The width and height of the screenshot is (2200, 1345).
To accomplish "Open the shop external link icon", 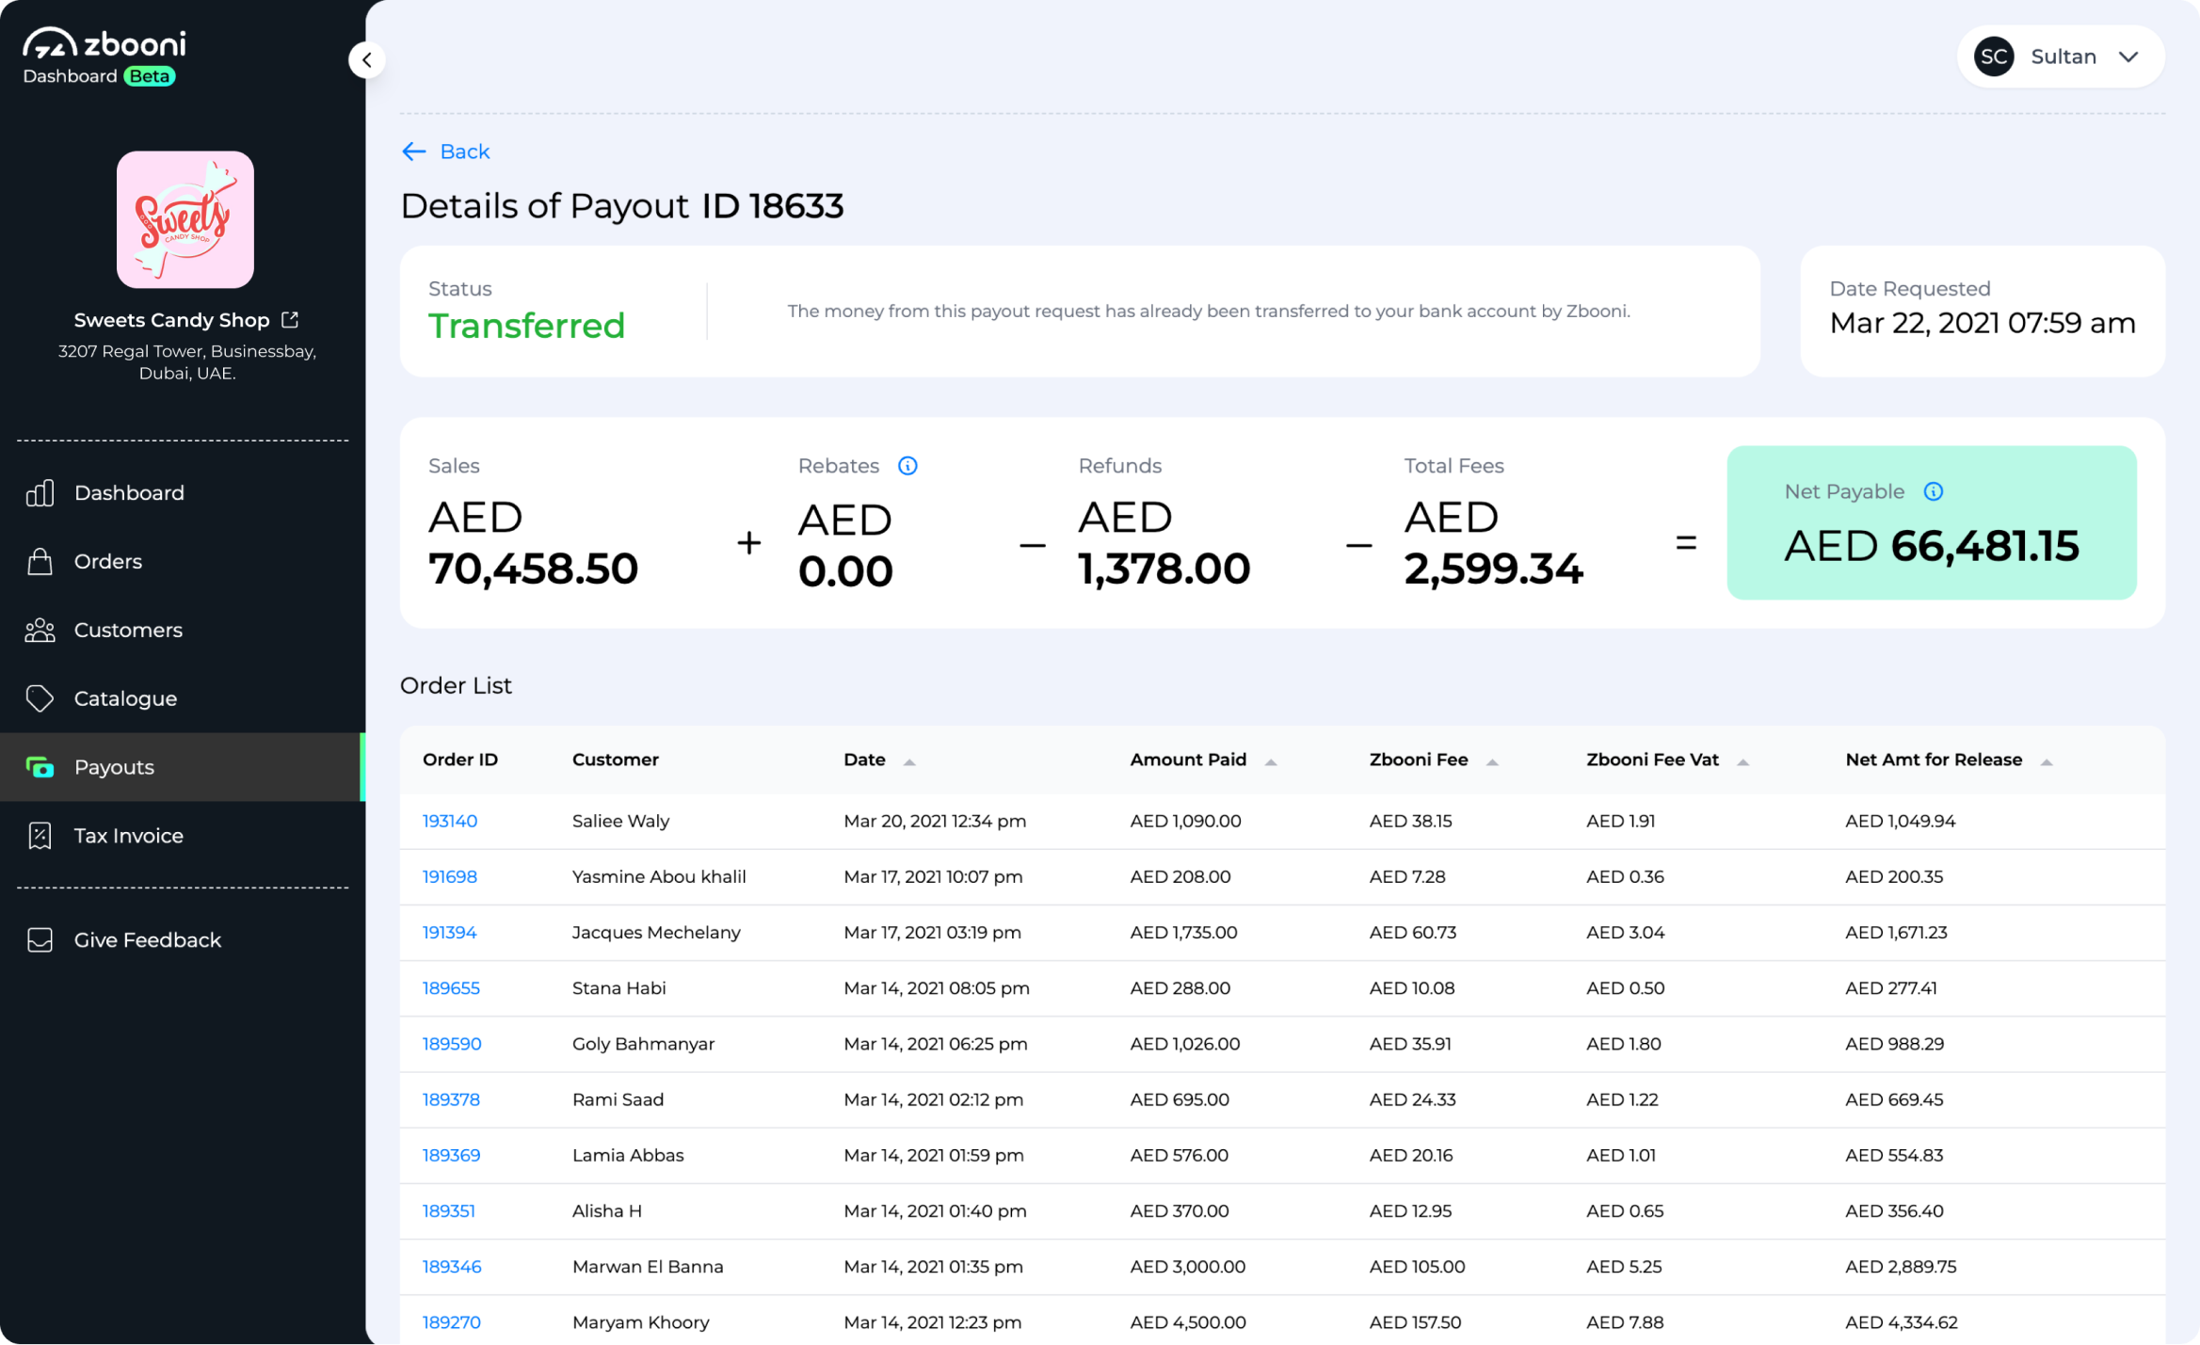I will tap(290, 320).
